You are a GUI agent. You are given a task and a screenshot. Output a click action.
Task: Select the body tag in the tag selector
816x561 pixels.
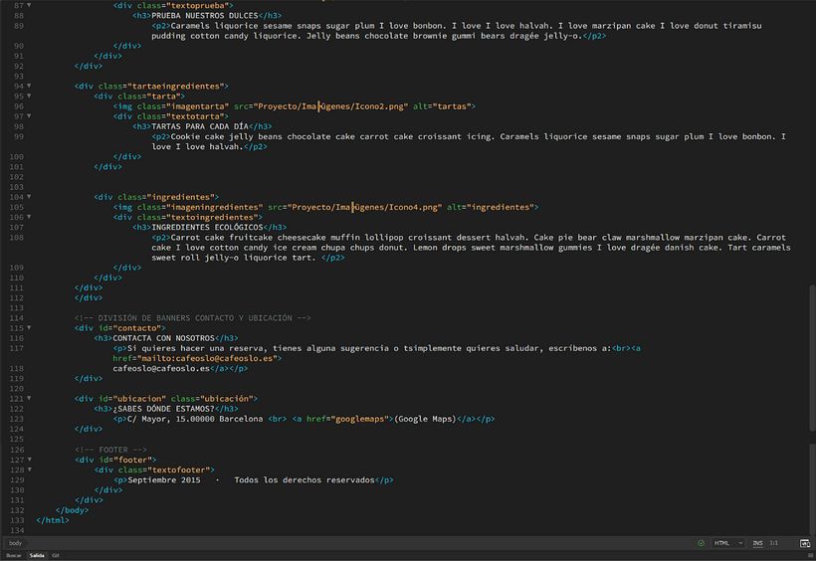(15, 543)
